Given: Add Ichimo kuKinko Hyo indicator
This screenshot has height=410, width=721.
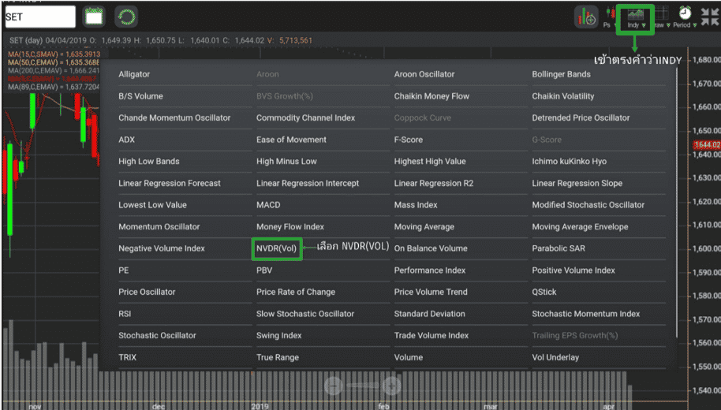Looking at the screenshot, I should pos(570,162).
